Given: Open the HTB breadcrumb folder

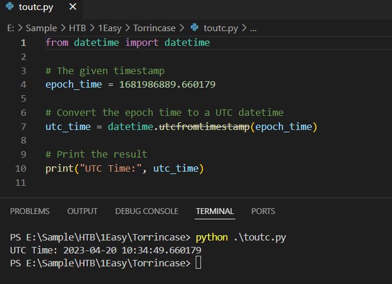Looking at the screenshot, I should 78,28.
